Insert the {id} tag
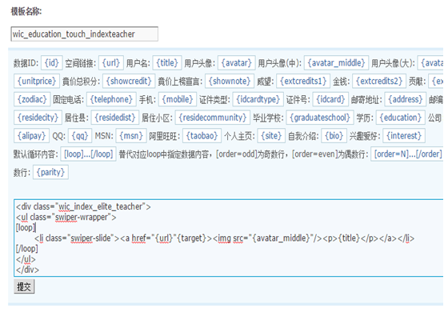This screenshot has height=312, width=444. (x=51, y=62)
